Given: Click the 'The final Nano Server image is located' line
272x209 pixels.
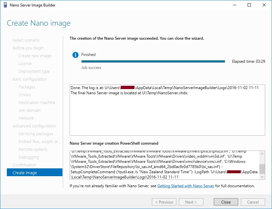Looking at the screenshot, I should pos(129,93).
